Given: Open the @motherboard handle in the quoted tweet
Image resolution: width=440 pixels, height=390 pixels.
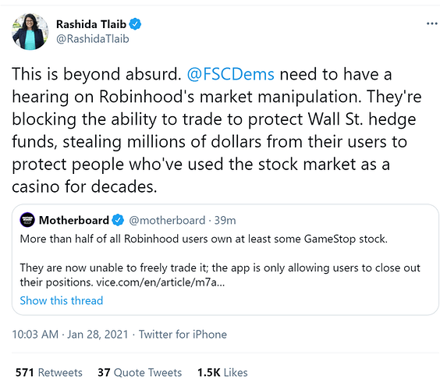Looking at the screenshot, I should [x=167, y=221].
